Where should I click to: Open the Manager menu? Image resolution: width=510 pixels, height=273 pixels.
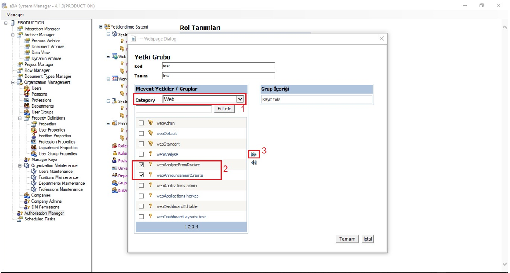point(15,15)
